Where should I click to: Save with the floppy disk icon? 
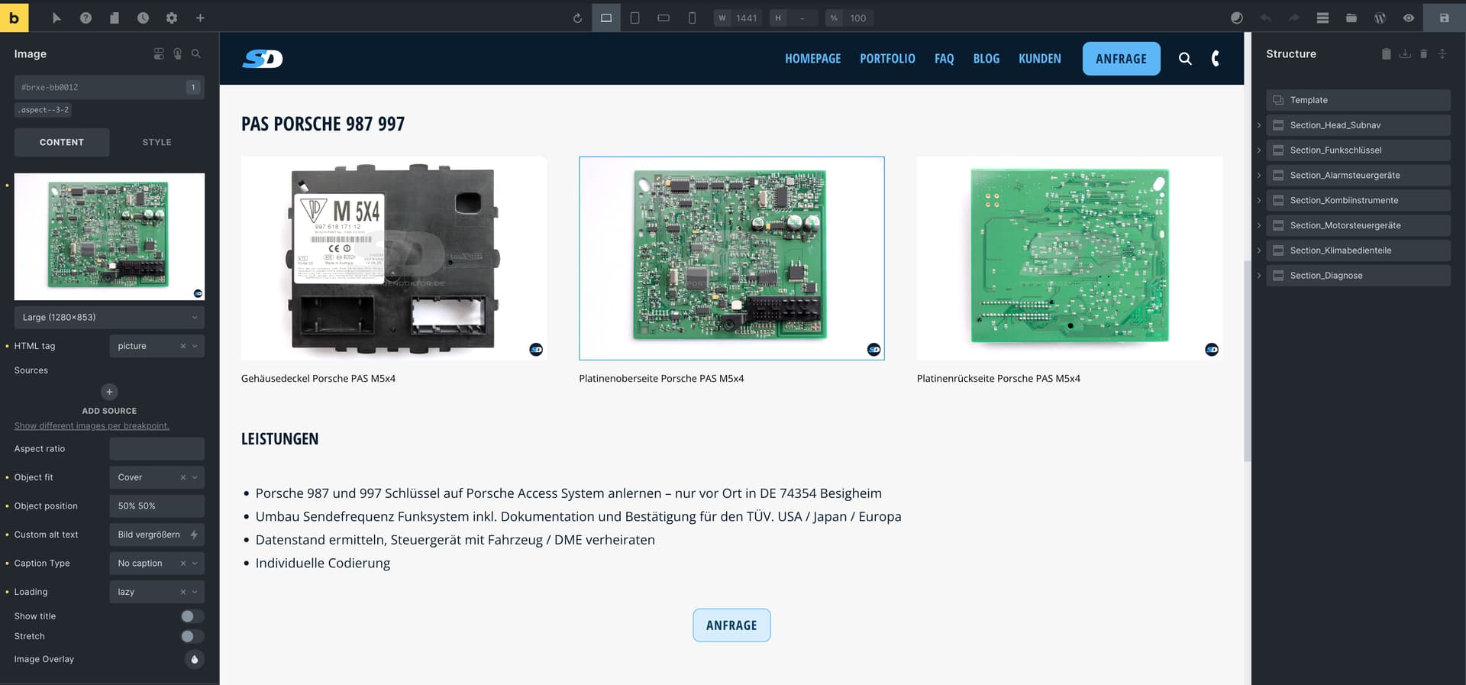1444,18
